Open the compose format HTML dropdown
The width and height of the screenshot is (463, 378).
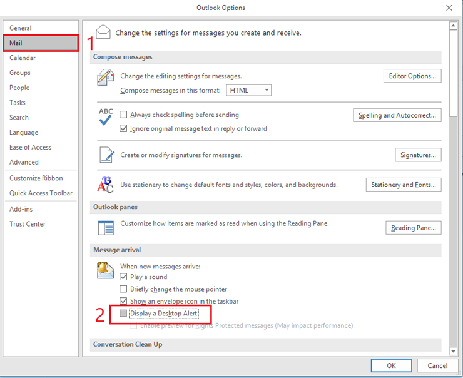pyautogui.click(x=248, y=90)
